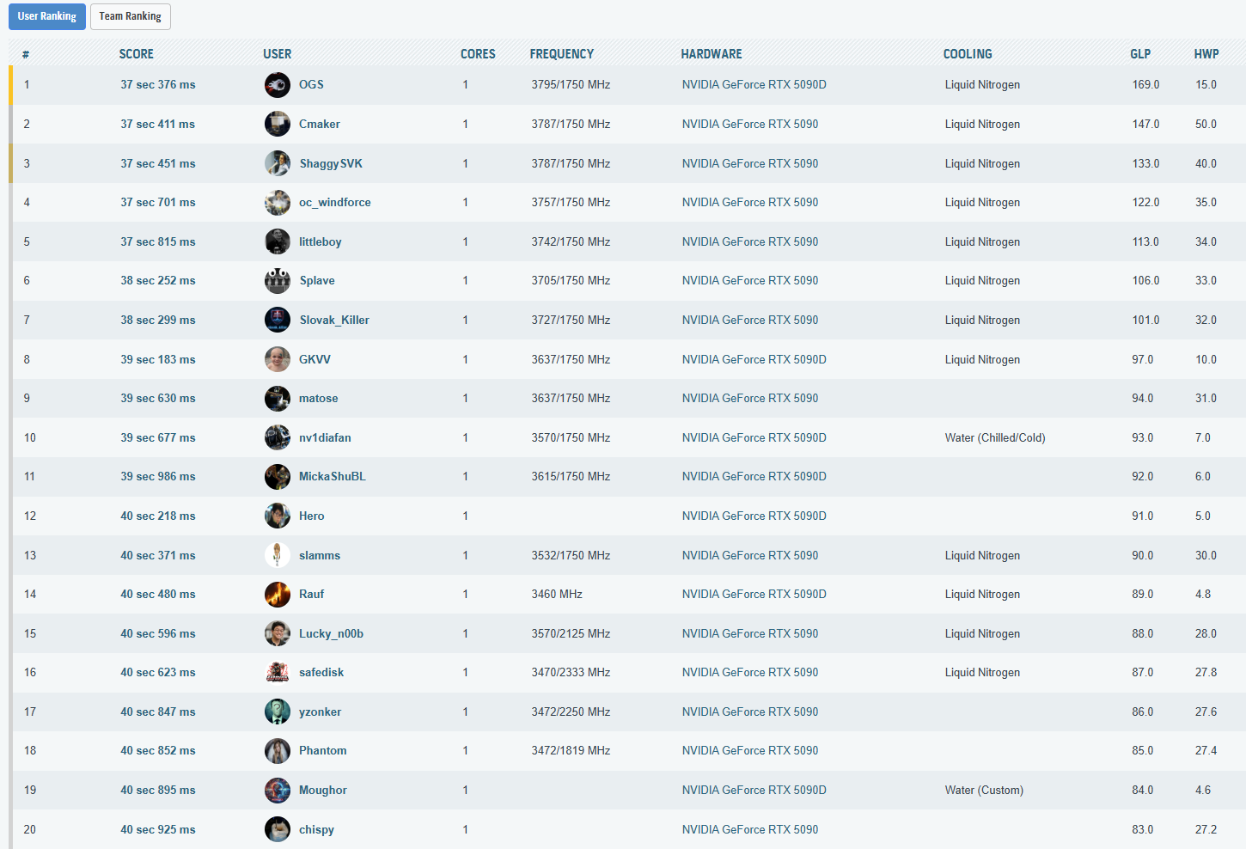Click OGS user avatar icon

click(277, 85)
